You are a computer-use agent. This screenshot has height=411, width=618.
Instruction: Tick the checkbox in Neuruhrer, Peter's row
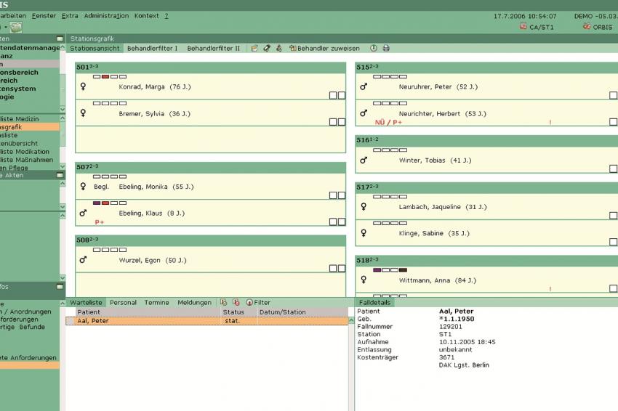613,95
